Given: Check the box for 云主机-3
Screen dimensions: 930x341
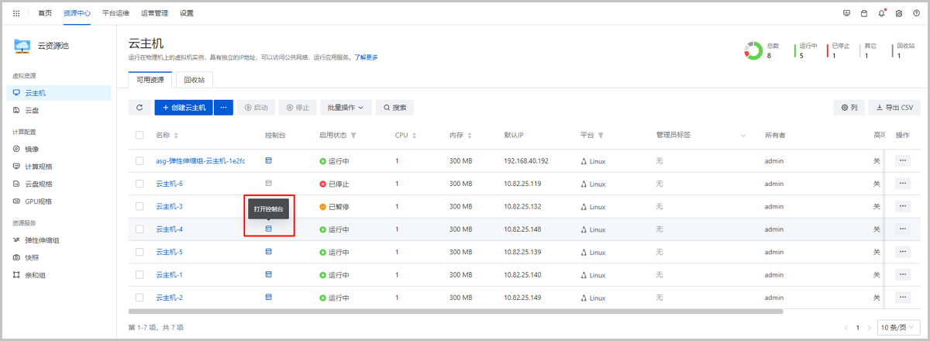Looking at the screenshot, I should click(139, 206).
